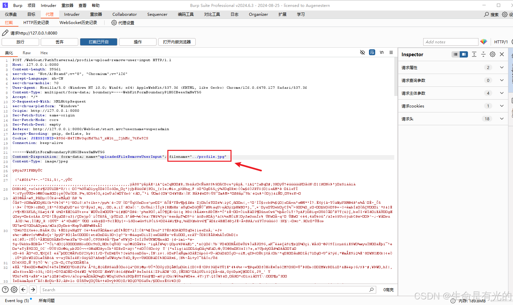This screenshot has height=305, width=513.
Task: Collapse all Inspector sections icon
Action: point(483,55)
